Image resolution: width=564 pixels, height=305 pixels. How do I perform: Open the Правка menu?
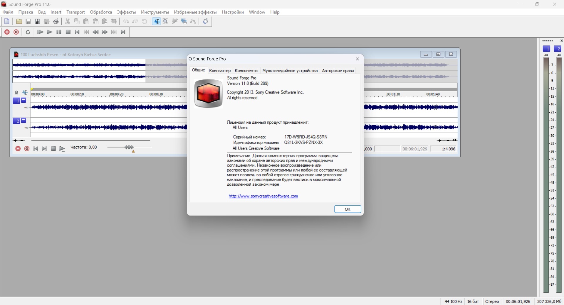point(26,12)
